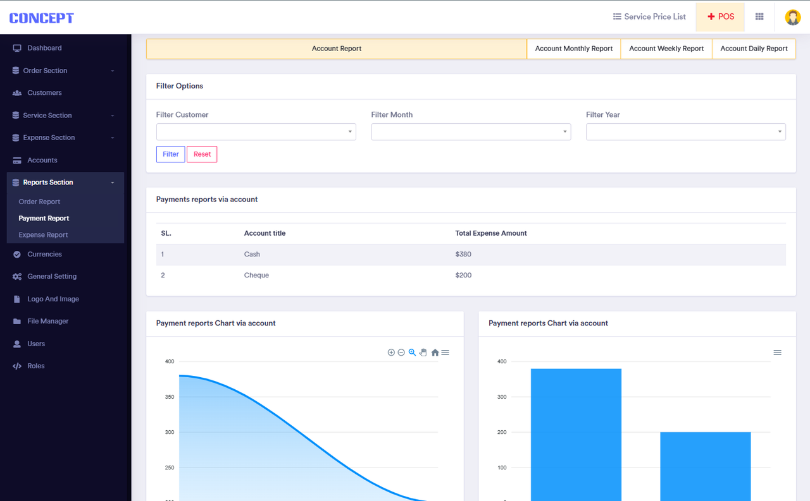
Task: Click the General Setting gears icon
Action: (17, 277)
